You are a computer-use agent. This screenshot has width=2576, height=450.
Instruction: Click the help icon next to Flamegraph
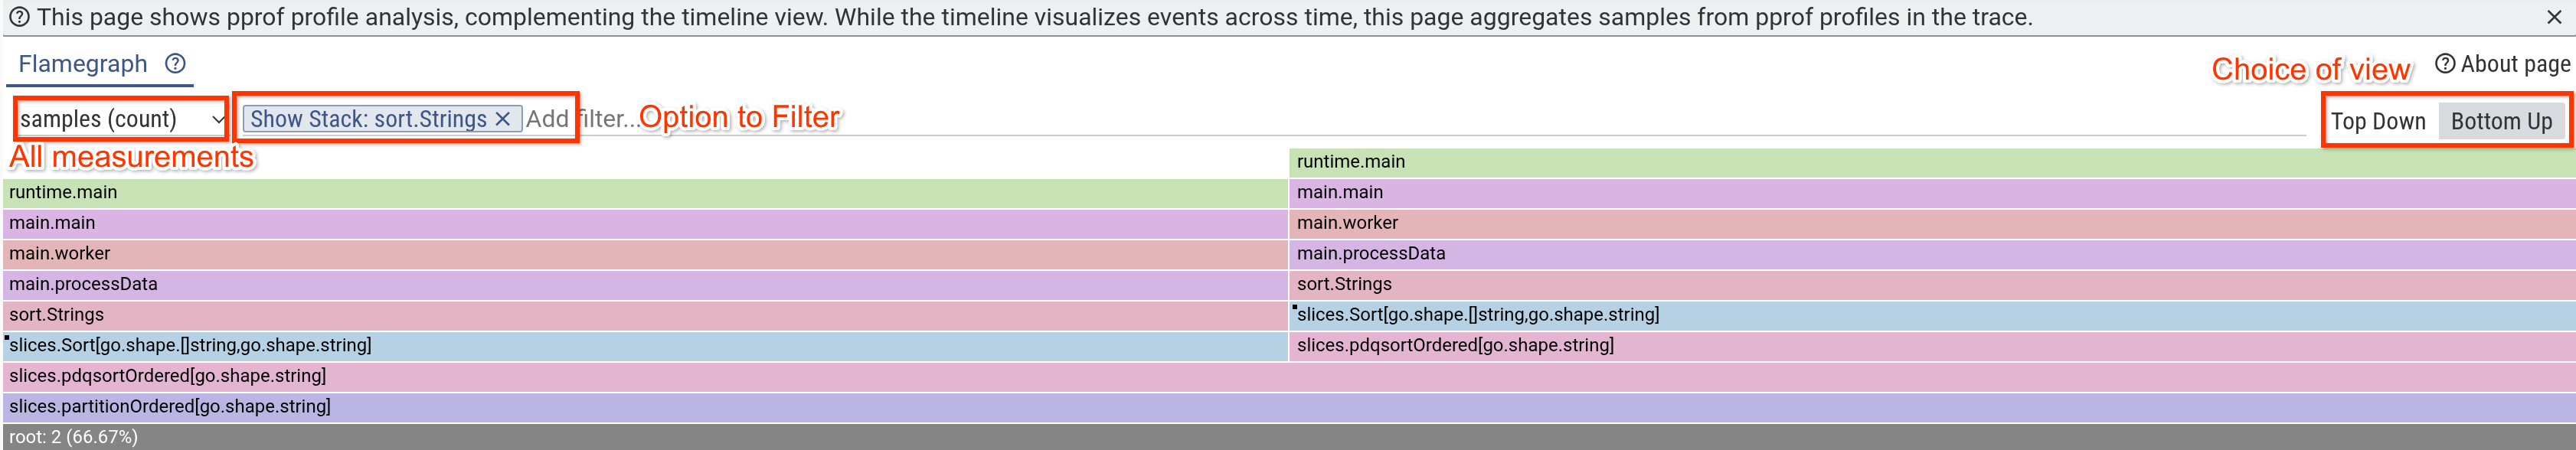point(176,64)
